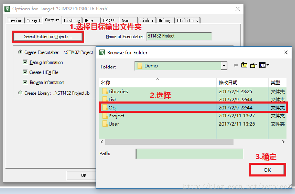Click the scroll right arrow in folder list
The width and height of the screenshot is (295, 194).
283,142
